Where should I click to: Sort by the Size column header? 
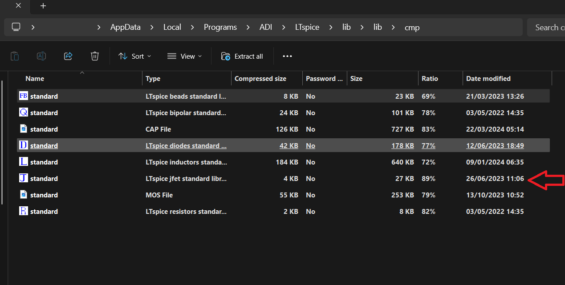click(x=356, y=78)
